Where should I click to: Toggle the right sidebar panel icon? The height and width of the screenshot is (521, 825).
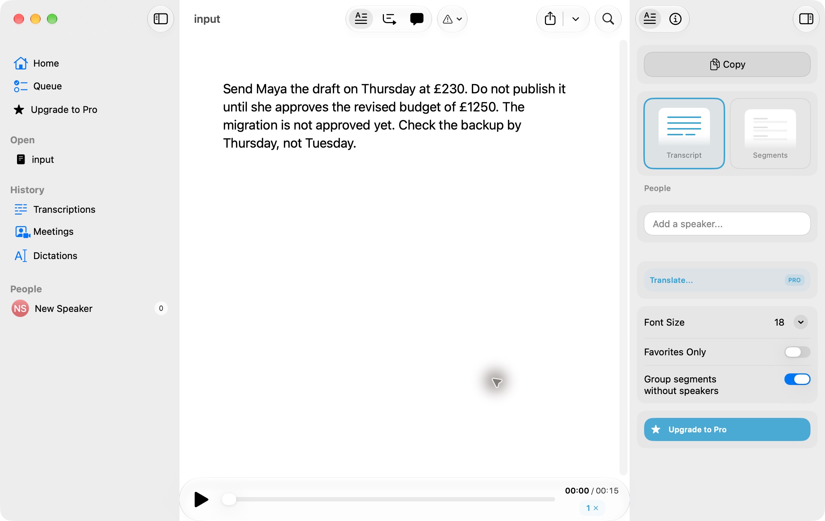(806, 19)
